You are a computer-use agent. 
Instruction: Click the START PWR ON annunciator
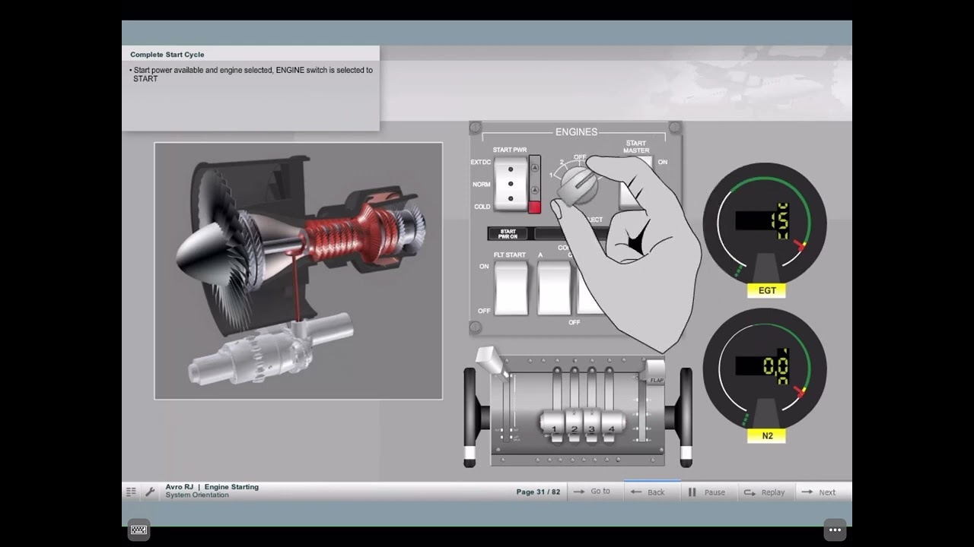click(508, 234)
